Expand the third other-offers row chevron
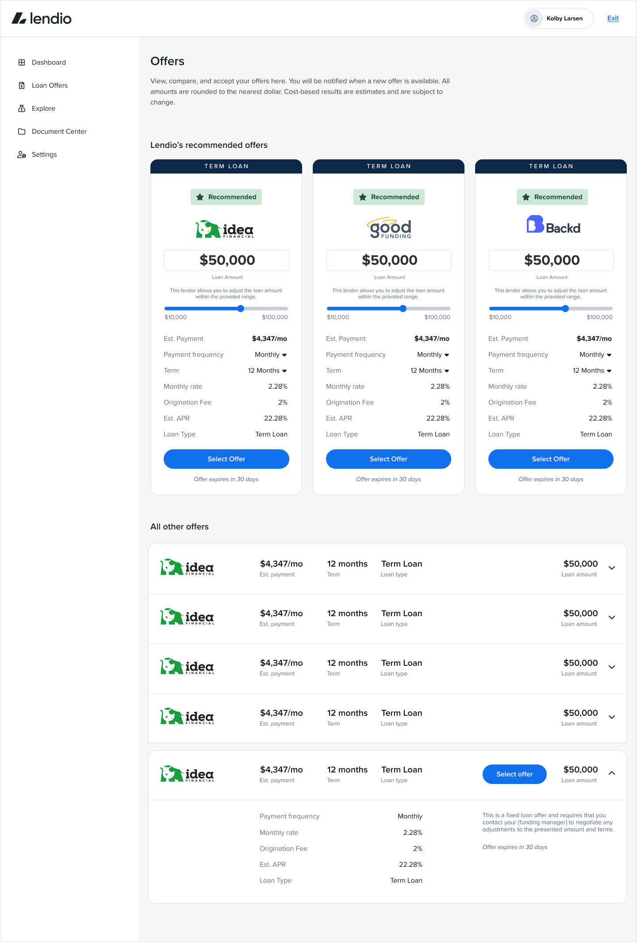 click(612, 667)
